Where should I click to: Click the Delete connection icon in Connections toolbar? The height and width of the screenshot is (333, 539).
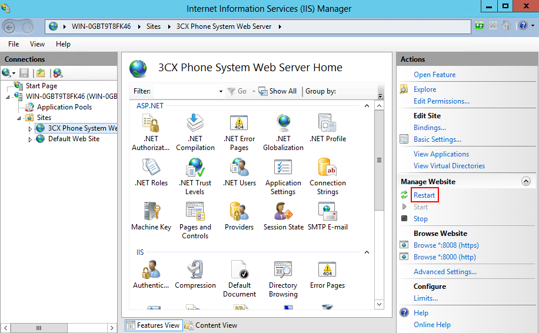58,73
